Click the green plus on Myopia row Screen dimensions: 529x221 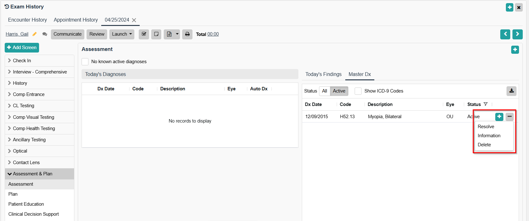coord(499,117)
